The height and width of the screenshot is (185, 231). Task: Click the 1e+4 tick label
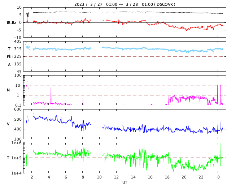[17, 173]
